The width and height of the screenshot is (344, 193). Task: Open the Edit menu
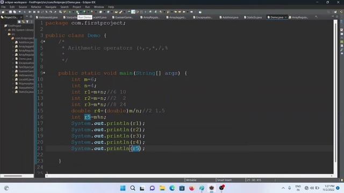click(12, 7)
